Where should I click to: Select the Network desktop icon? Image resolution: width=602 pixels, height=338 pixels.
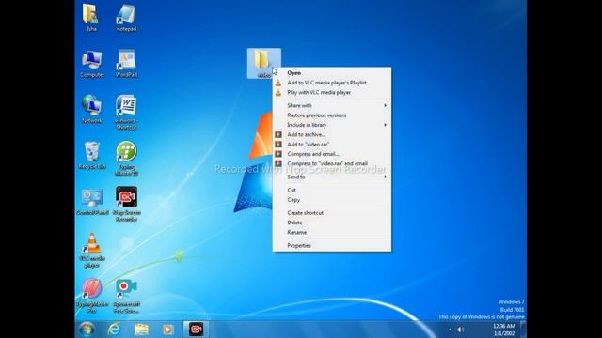[x=92, y=109]
